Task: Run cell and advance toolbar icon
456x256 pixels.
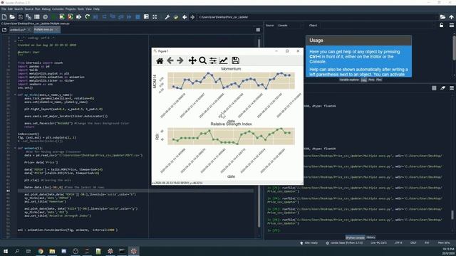Action: (x=70, y=17)
